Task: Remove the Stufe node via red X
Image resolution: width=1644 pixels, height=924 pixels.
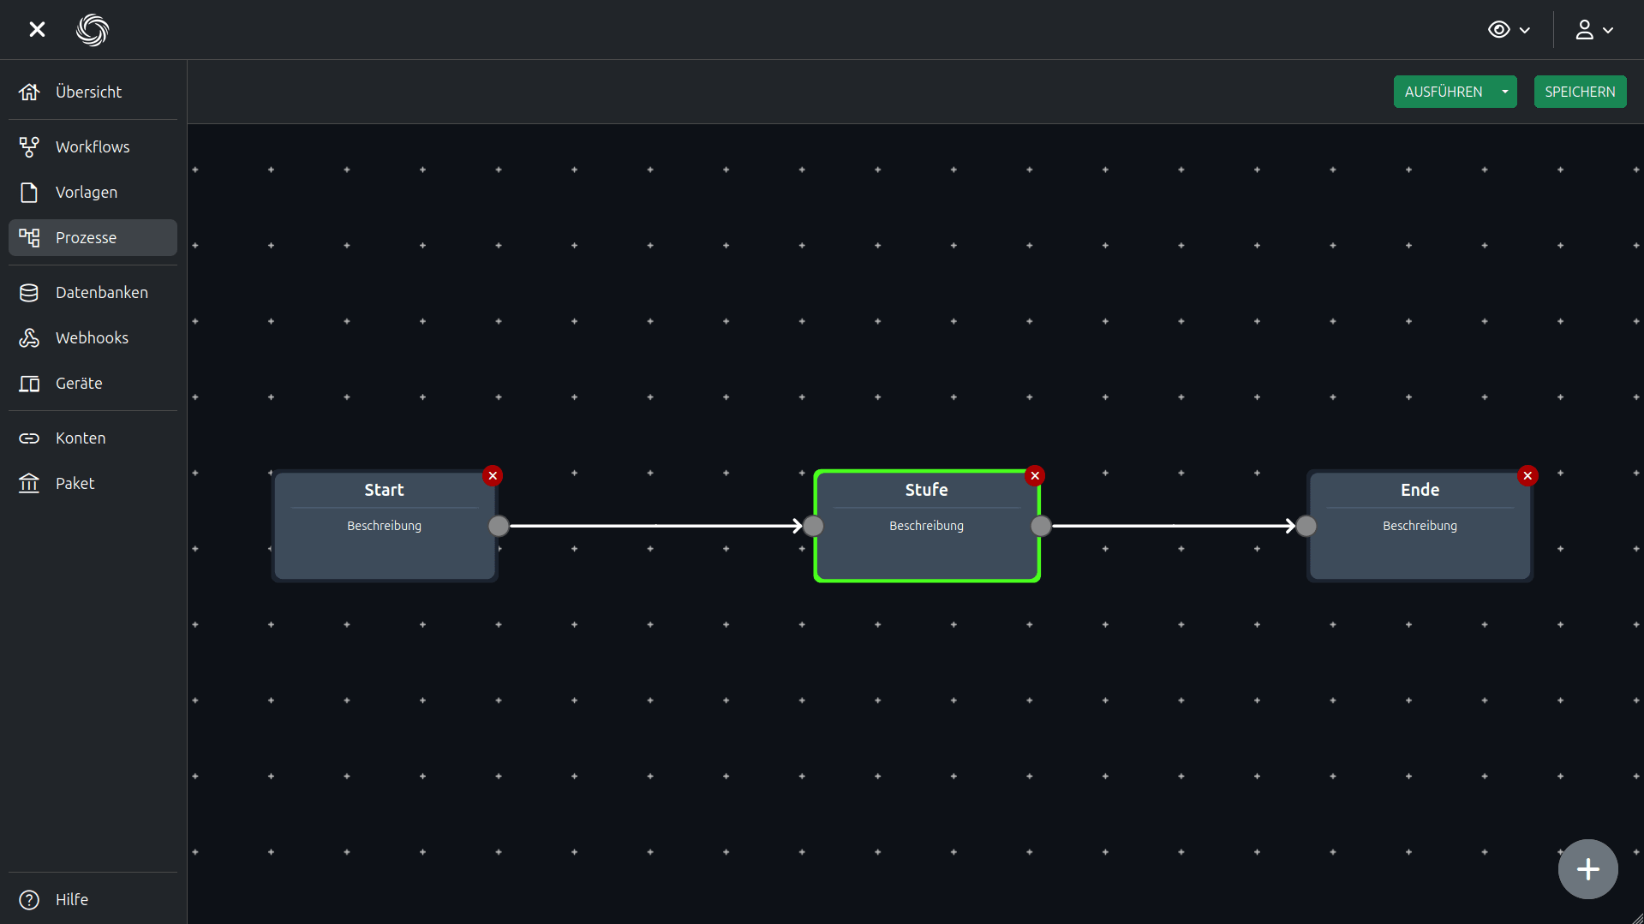Action: tap(1035, 476)
